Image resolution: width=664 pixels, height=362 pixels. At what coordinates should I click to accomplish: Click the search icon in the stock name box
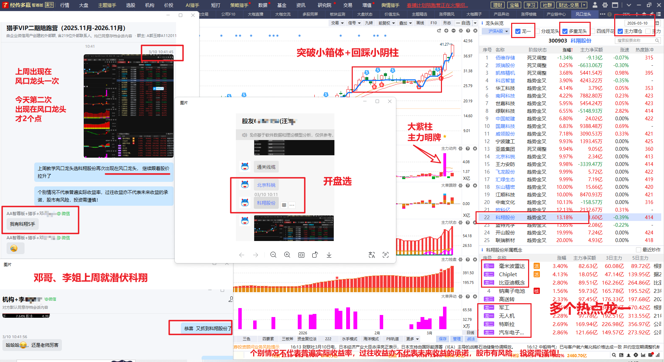[x=657, y=40]
